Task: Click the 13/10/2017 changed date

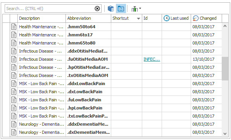Action: coord(203,59)
